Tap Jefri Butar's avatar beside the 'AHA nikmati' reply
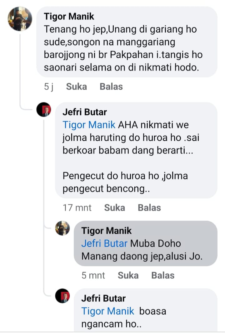The width and height of the screenshot is (225, 334). click(x=44, y=110)
